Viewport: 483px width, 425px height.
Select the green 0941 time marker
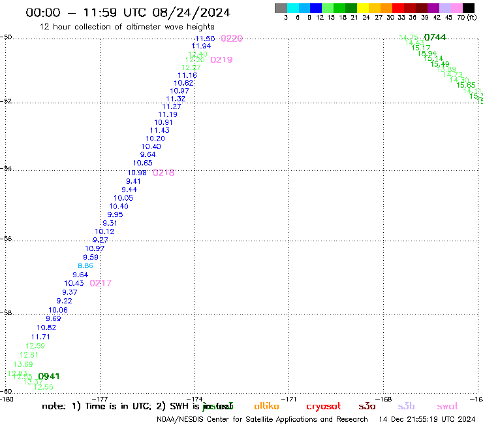49,376
